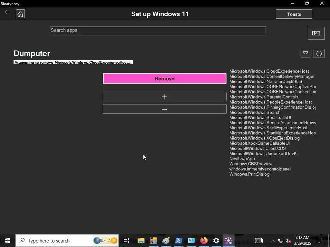The width and height of the screenshot is (330, 247).
Task: Open the clock showing 7:18 AM
Action: (x=302, y=241)
